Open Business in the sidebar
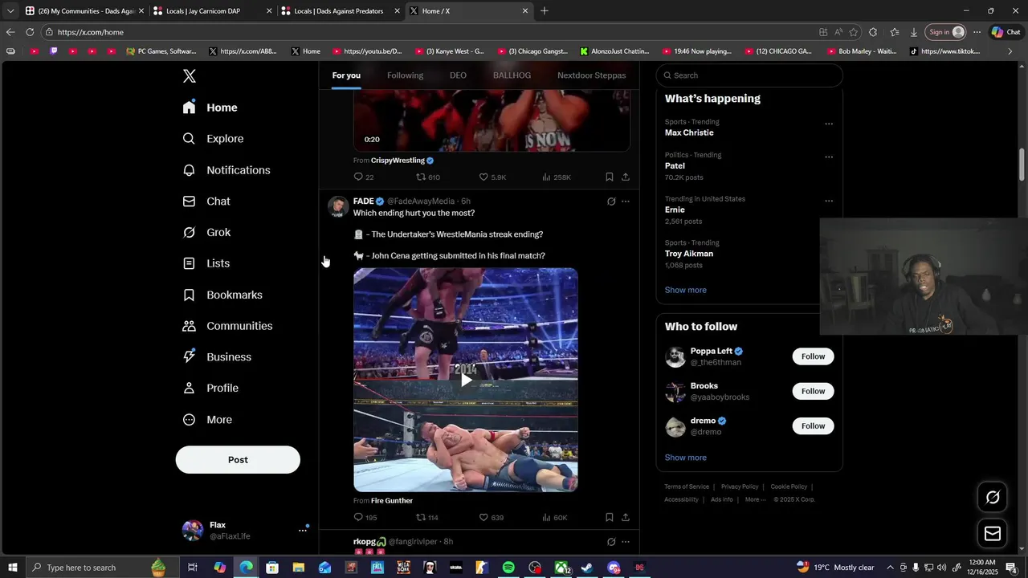This screenshot has height=578, width=1028. (217, 357)
